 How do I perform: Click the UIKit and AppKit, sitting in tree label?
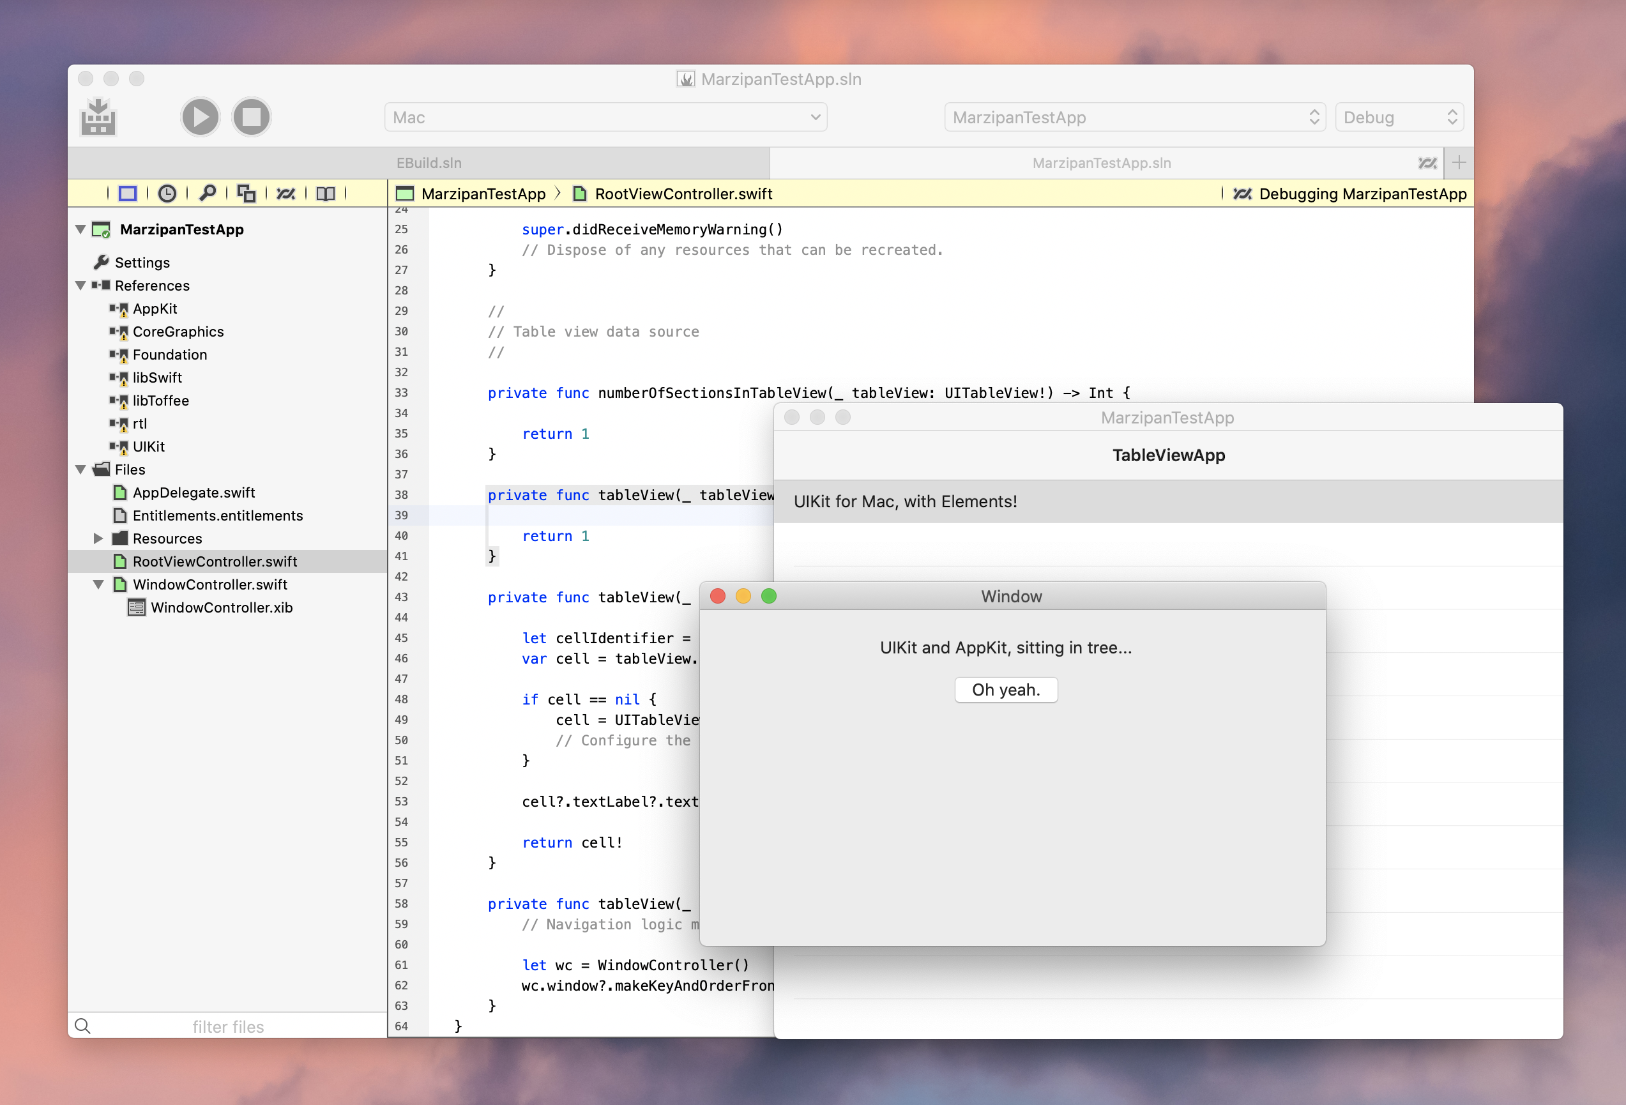tap(1006, 648)
